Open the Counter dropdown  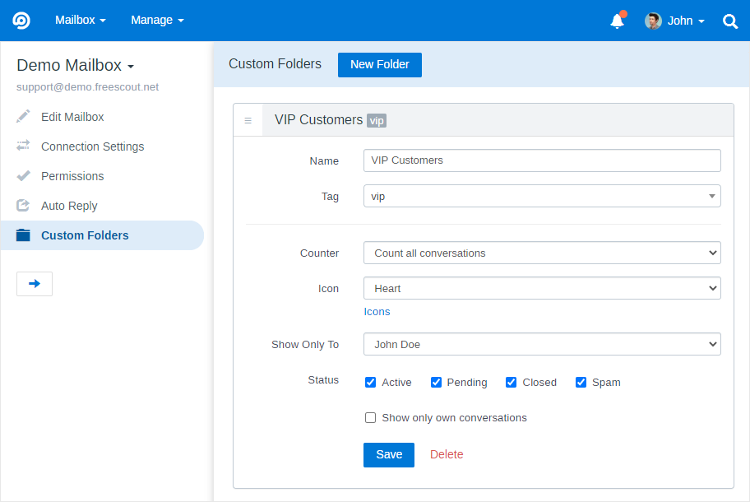(541, 253)
